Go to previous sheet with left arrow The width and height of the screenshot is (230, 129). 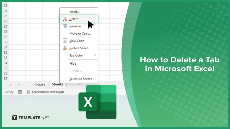pos(10,85)
